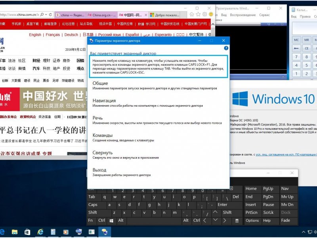317x238 pixels.
Task: Click the Options key on the on-screen keyboard
Action: point(252,221)
